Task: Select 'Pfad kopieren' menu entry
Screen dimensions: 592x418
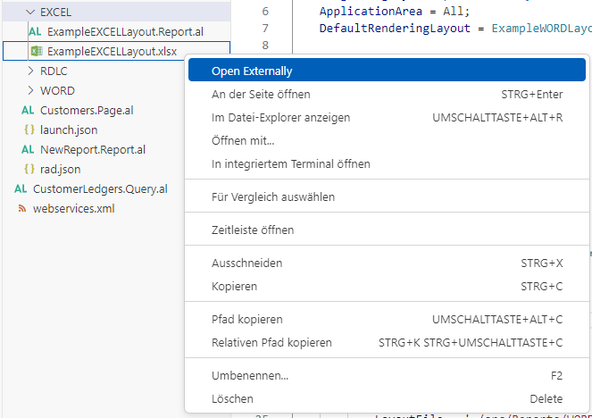Action: pyautogui.click(x=387, y=319)
